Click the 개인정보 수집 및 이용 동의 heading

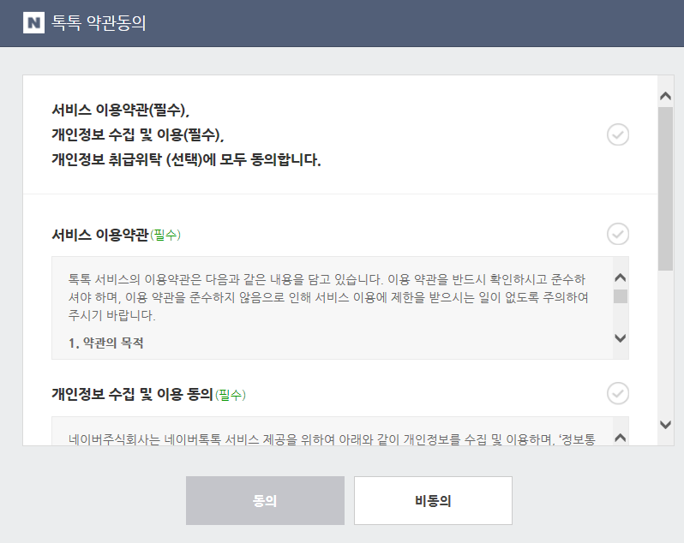149,394
